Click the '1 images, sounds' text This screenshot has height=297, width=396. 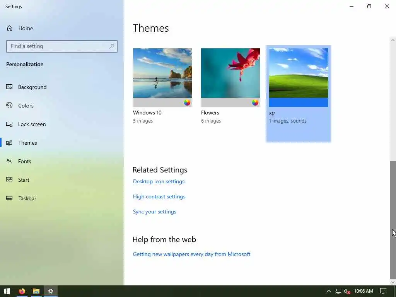[x=288, y=121]
